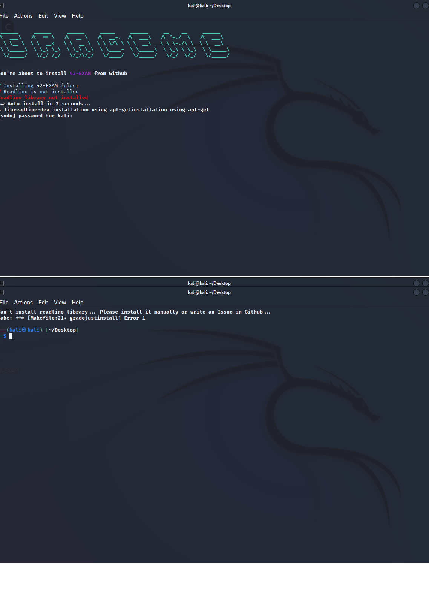Open Help menu in top terminal window
Screen dimensions: 429x604
pyautogui.click(x=78, y=16)
